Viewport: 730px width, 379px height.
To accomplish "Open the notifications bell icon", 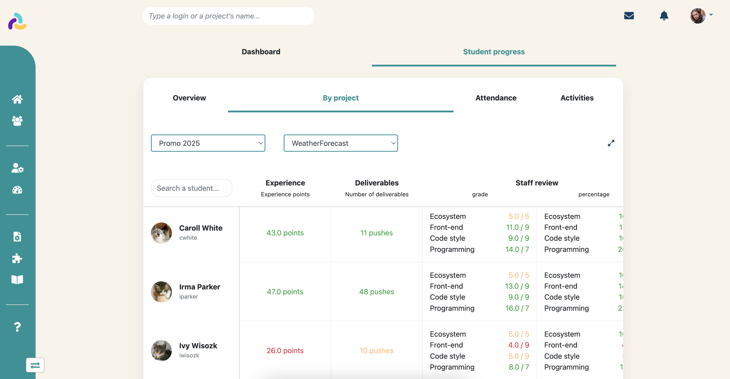I will point(664,15).
